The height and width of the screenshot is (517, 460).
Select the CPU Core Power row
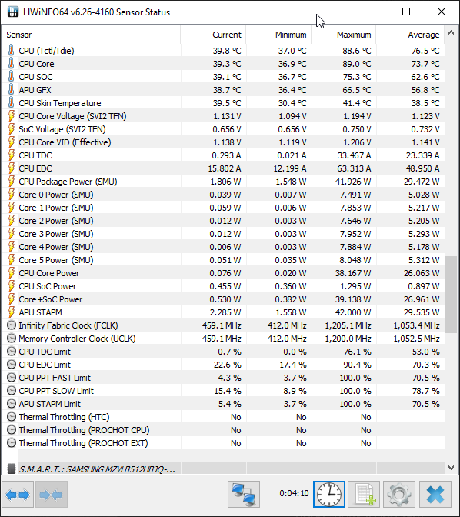[x=223, y=273]
